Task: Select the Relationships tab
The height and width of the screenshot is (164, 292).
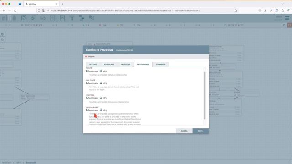Action: pos(143,64)
